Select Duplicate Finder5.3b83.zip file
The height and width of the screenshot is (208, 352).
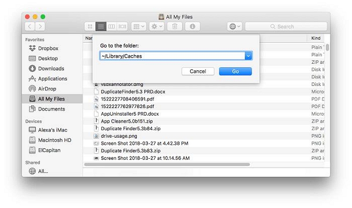[131, 151]
